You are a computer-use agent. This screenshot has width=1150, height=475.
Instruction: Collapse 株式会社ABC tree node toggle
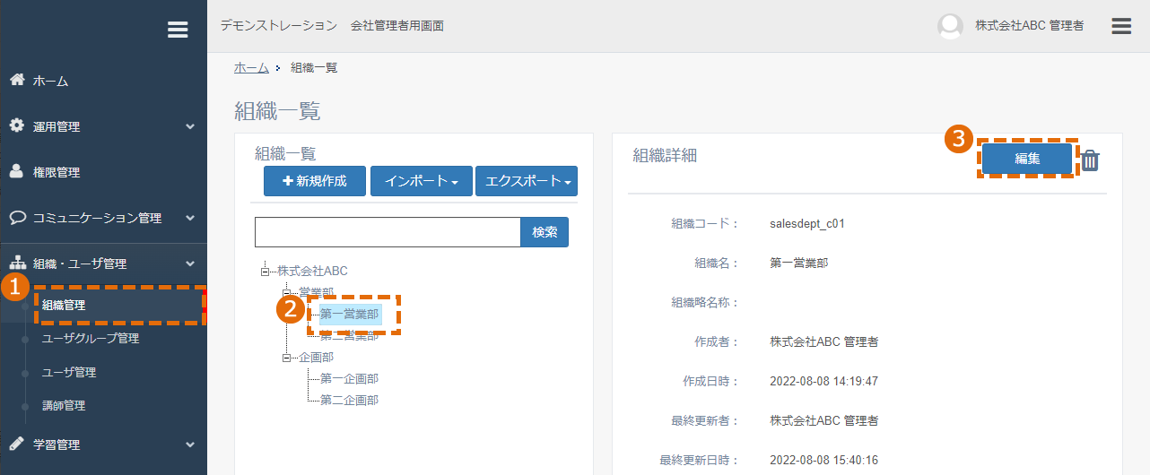(265, 271)
